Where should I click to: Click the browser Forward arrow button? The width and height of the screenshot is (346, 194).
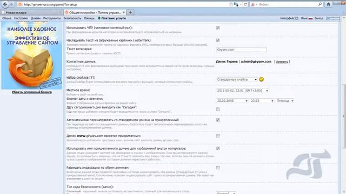pyautogui.click(x=11, y=4)
